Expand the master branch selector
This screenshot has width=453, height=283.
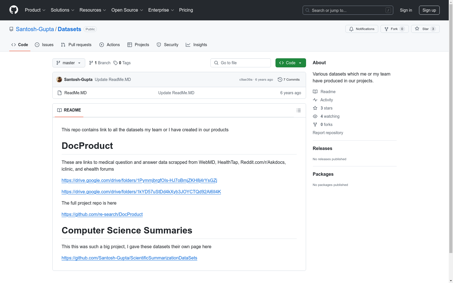pyautogui.click(x=69, y=63)
